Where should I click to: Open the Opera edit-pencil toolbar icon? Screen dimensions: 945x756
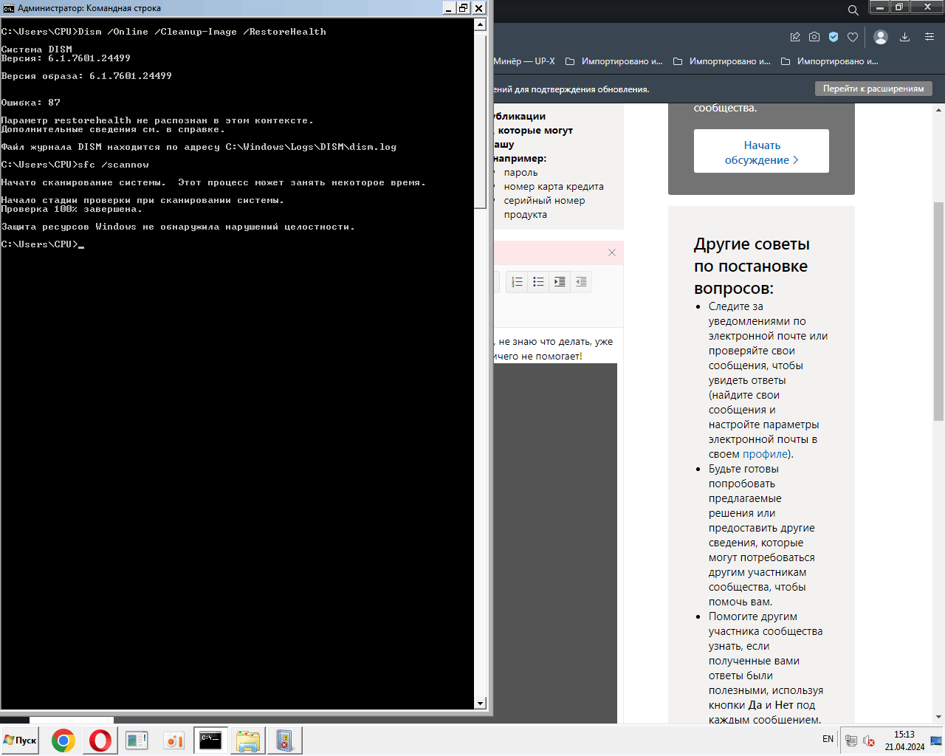795,37
